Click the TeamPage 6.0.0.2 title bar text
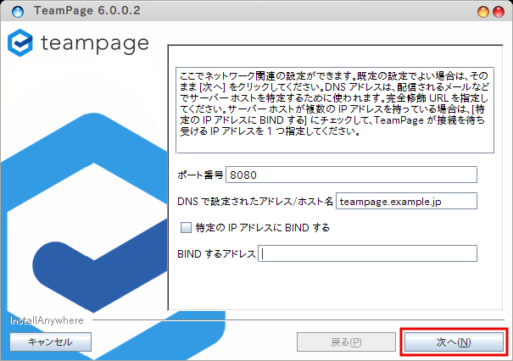 click(x=84, y=10)
